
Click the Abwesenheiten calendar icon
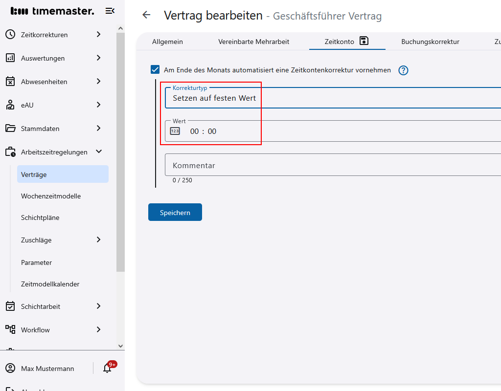coord(10,82)
